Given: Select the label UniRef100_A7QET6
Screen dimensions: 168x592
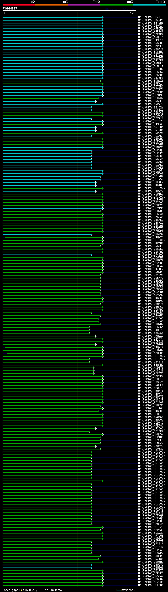Looking at the screenshot, I should [x=151, y=37].
